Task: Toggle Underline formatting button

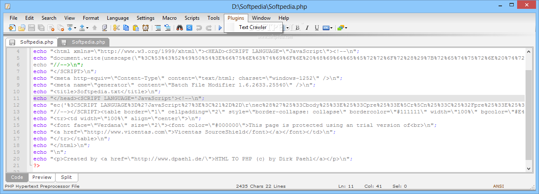Action: 317,28
